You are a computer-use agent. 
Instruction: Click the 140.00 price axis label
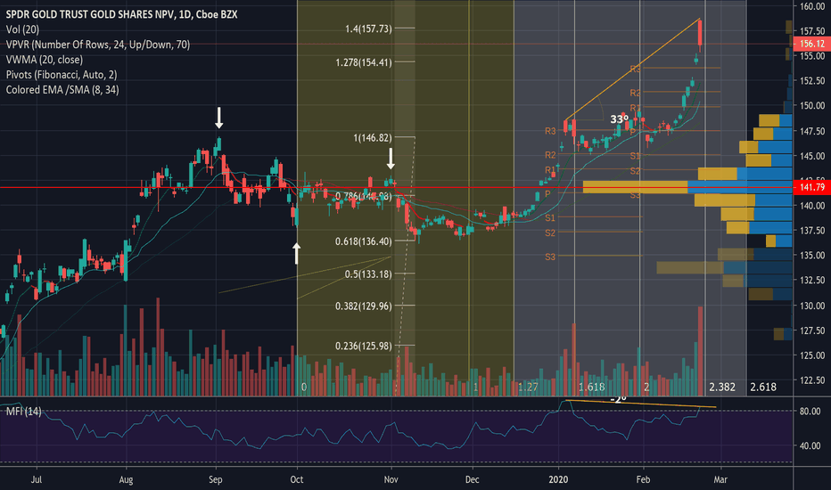pyautogui.click(x=812, y=206)
